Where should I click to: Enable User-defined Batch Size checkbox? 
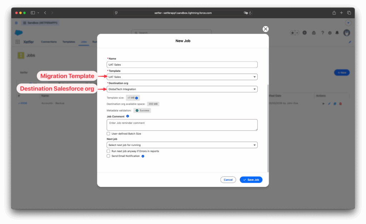(x=108, y=133)
